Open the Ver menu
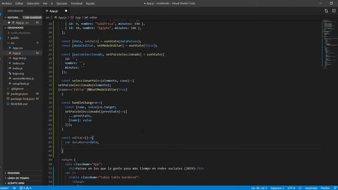 click(x=45, y=4)
